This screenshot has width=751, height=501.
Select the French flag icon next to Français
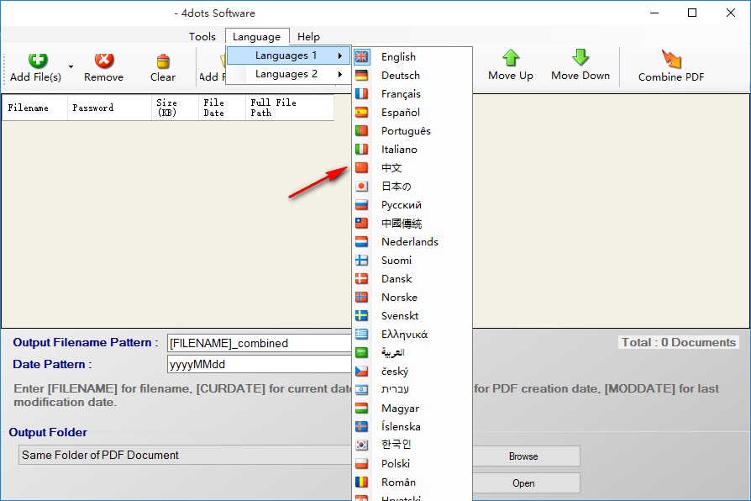(361, 94)
